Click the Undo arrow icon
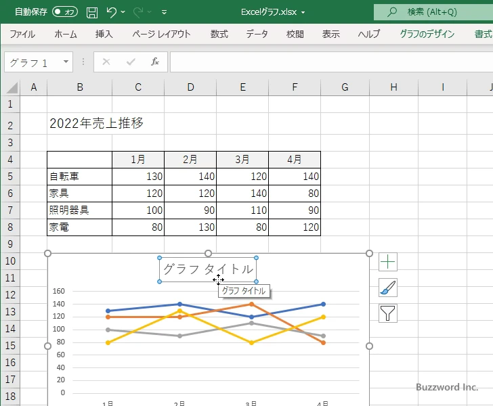Viewport: 493px width, 406px height. coord(112,12)
